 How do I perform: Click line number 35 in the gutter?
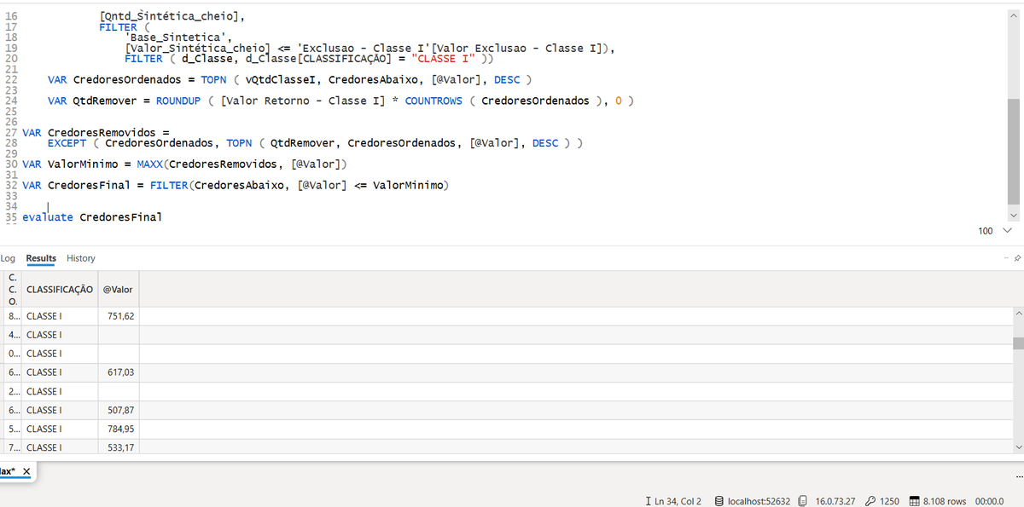11,217
